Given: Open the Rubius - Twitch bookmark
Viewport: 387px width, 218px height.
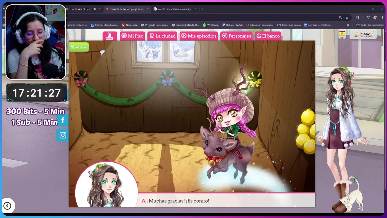Looking at the screenshot, I should click(x=233, y=25).
